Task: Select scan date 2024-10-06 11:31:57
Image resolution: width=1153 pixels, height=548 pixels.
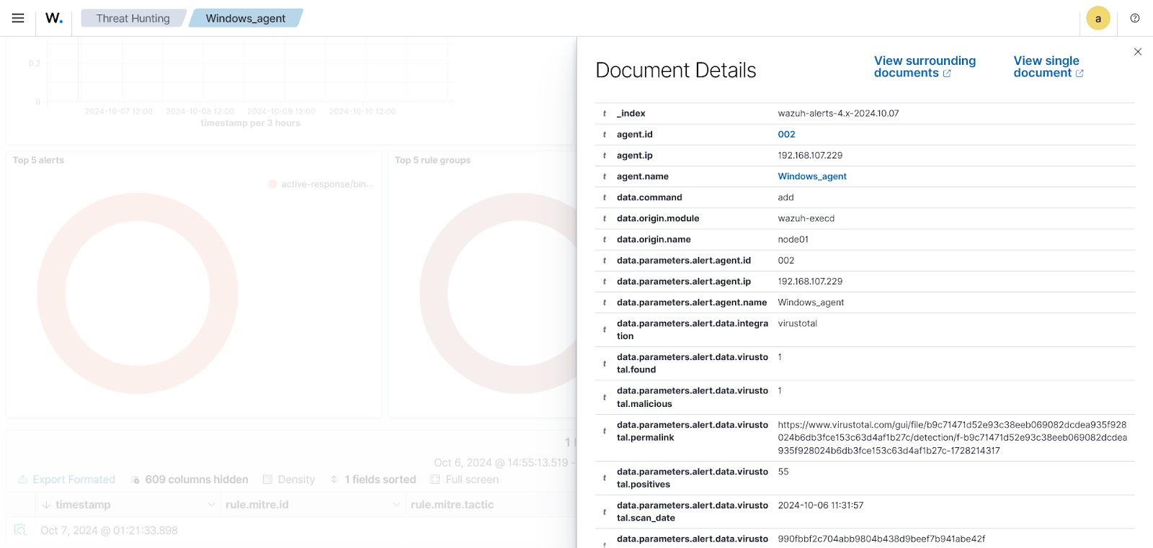Action: pos(820,506)
